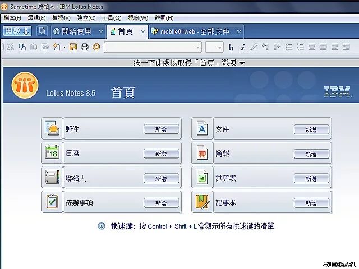359x269 pixels.
Task: Click the IBM logo in banner
Action: (x=338, y=91)
